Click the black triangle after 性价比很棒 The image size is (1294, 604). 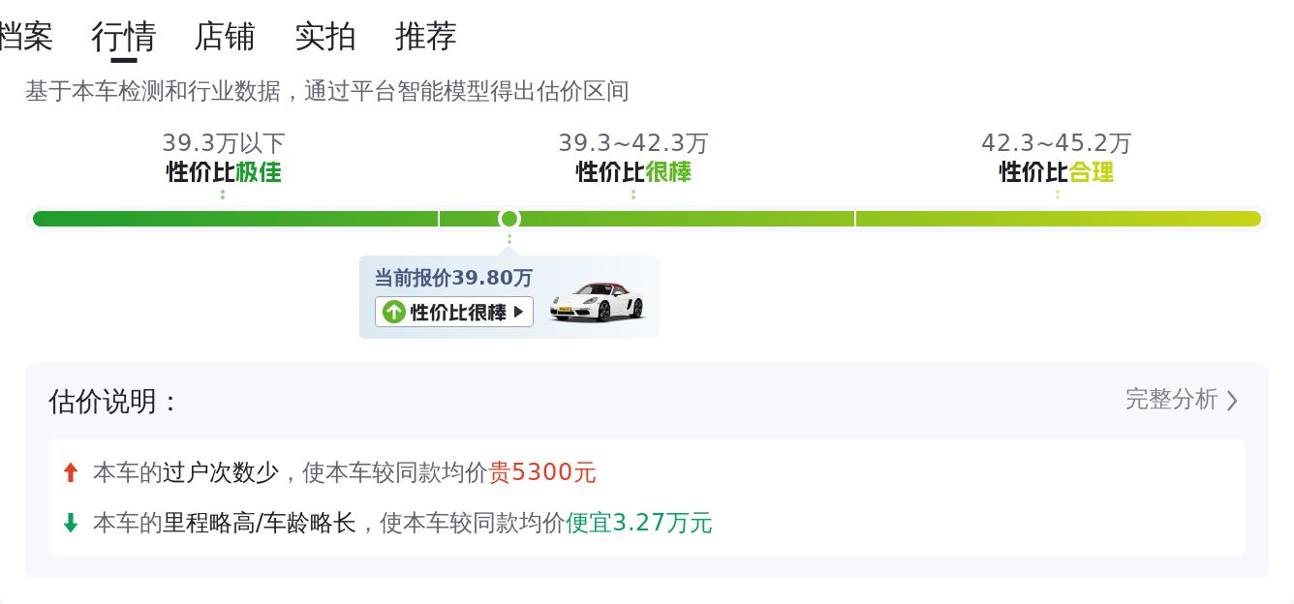point(518,312)
